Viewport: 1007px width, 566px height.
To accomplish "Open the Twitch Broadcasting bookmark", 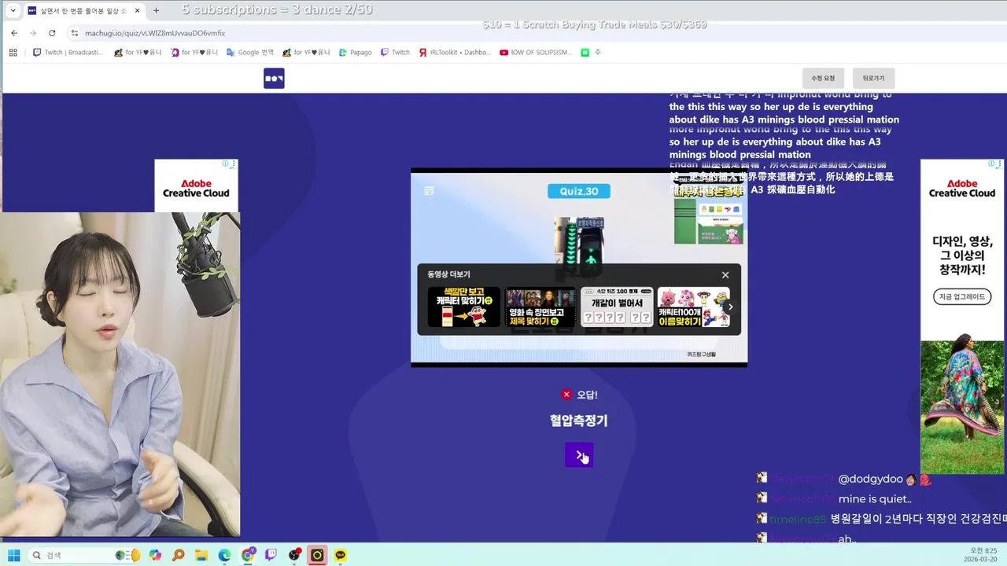I will pyautogui.click(x=68, y=53).
